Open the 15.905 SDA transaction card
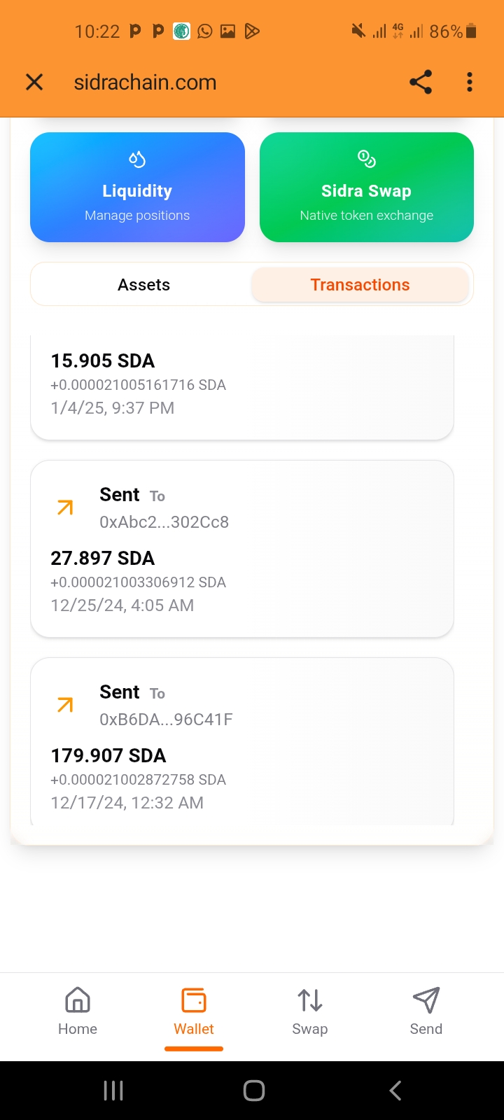Image resolution: width=504 pixels, height=1120 pixels. [x=241, y=385]
